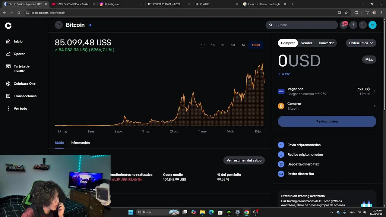Click the Coinbase logo icon
The width and height of the screenshot is (386, 217).
coord(8,26)
